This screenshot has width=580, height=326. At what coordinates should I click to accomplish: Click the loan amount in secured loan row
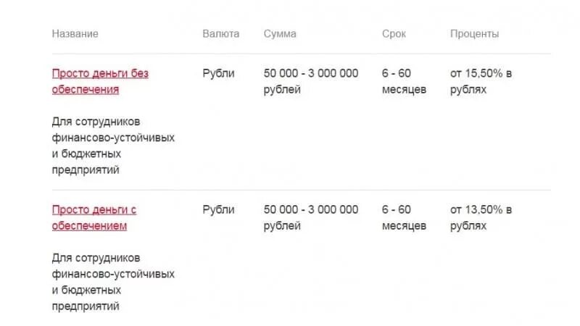(x=311, y=218)
